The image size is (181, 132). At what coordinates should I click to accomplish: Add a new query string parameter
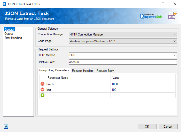42,95
